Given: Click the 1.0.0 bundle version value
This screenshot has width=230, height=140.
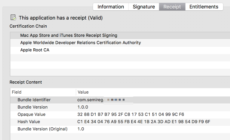Looking at the screenshot, I should (x=83, y=107).
